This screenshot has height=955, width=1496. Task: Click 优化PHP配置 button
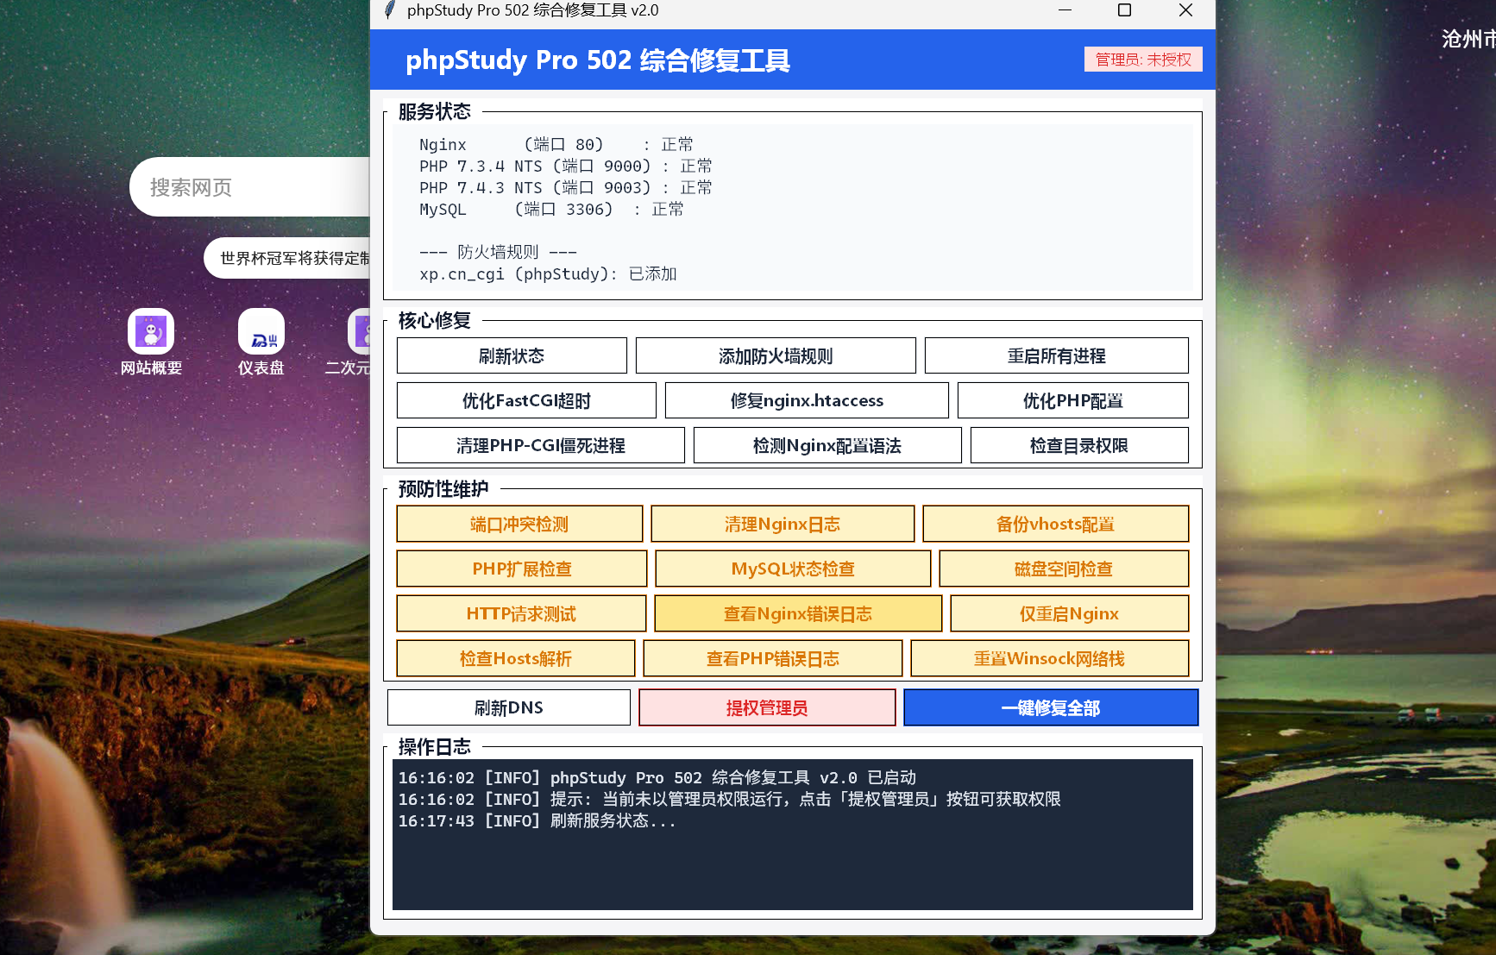[x=1072, y=400]
